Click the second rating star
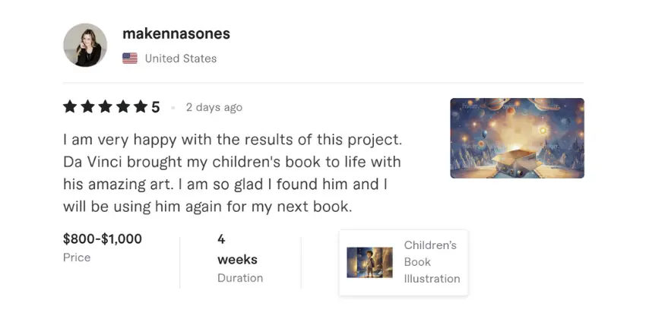Viewport: 646px width, 319px height. (88, 107)
